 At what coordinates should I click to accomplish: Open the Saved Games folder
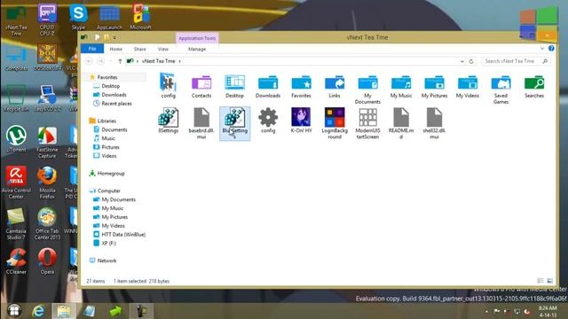pyautogui.click(x=501, y=89)
